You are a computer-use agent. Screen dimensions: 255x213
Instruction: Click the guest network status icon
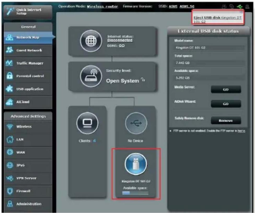pyautogui.click(x=224, y=7)
